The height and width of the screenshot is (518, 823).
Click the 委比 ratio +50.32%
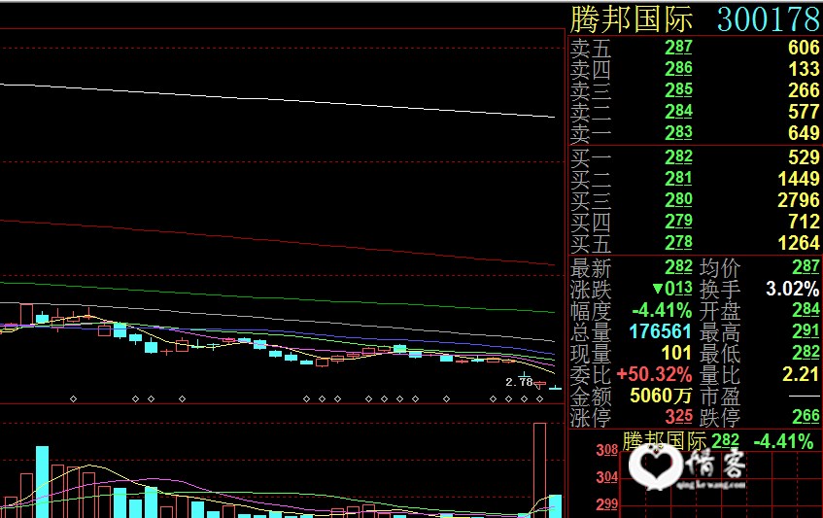[655, 374]
